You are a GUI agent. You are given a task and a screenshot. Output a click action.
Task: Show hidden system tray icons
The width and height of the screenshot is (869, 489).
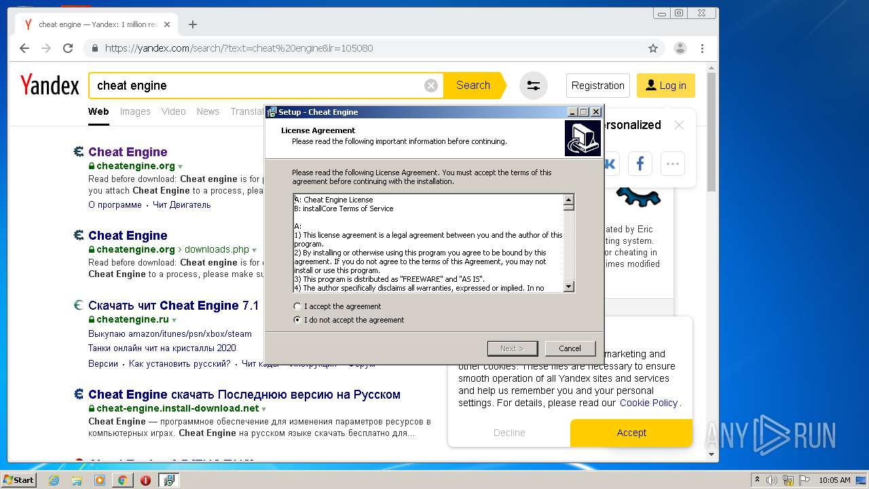(757, 480)
